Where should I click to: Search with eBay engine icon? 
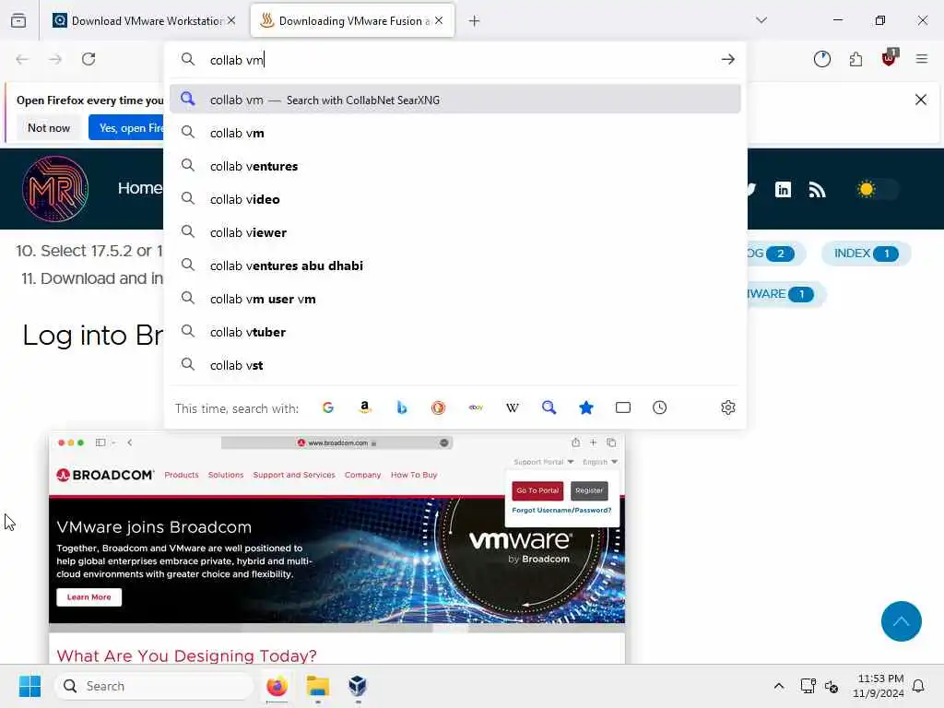[476, 407]
